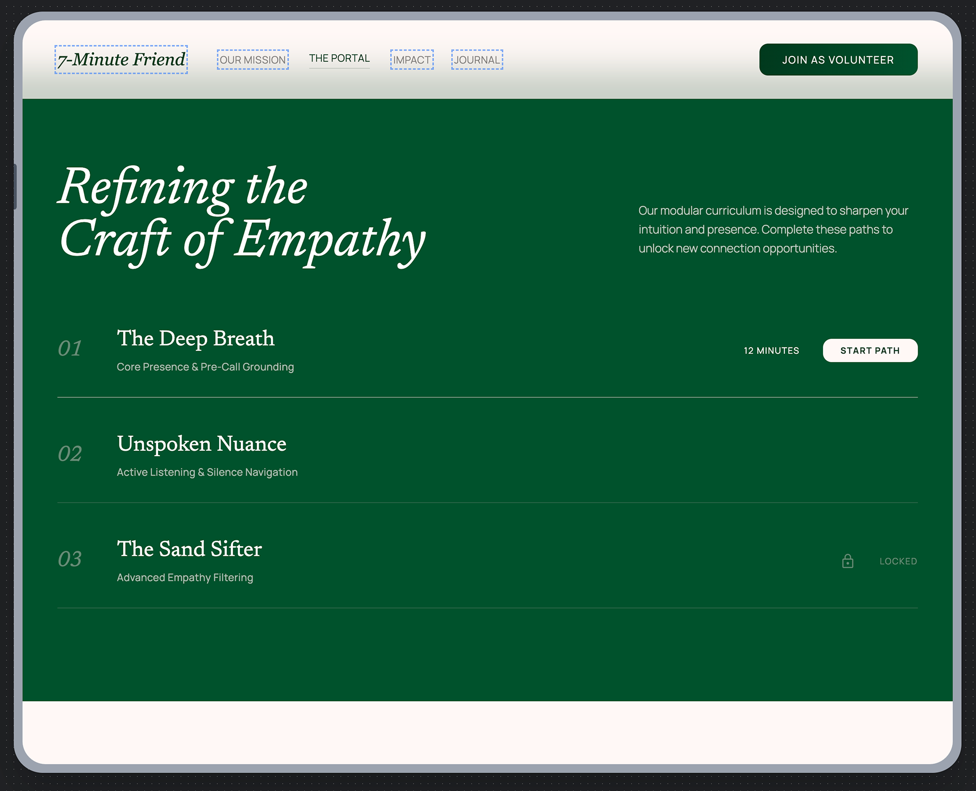Click Advanced Empathy Filtering subtitle
Image resolution: width=976 pixels, height=791 pixels.
185,578
